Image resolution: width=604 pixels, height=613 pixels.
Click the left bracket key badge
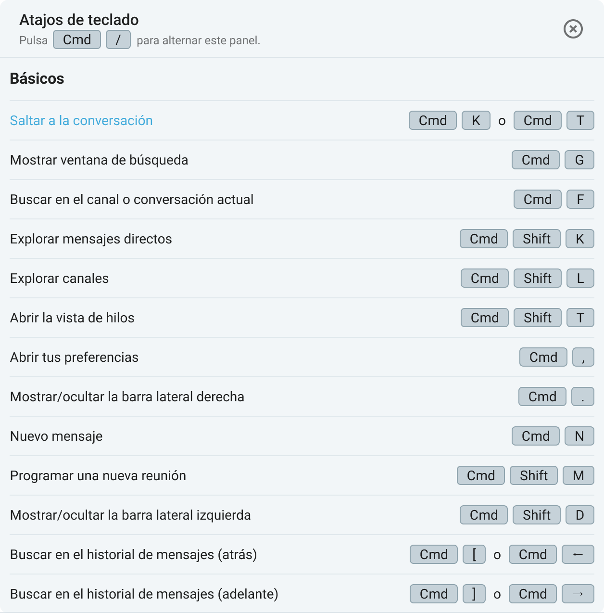[474, 554]
